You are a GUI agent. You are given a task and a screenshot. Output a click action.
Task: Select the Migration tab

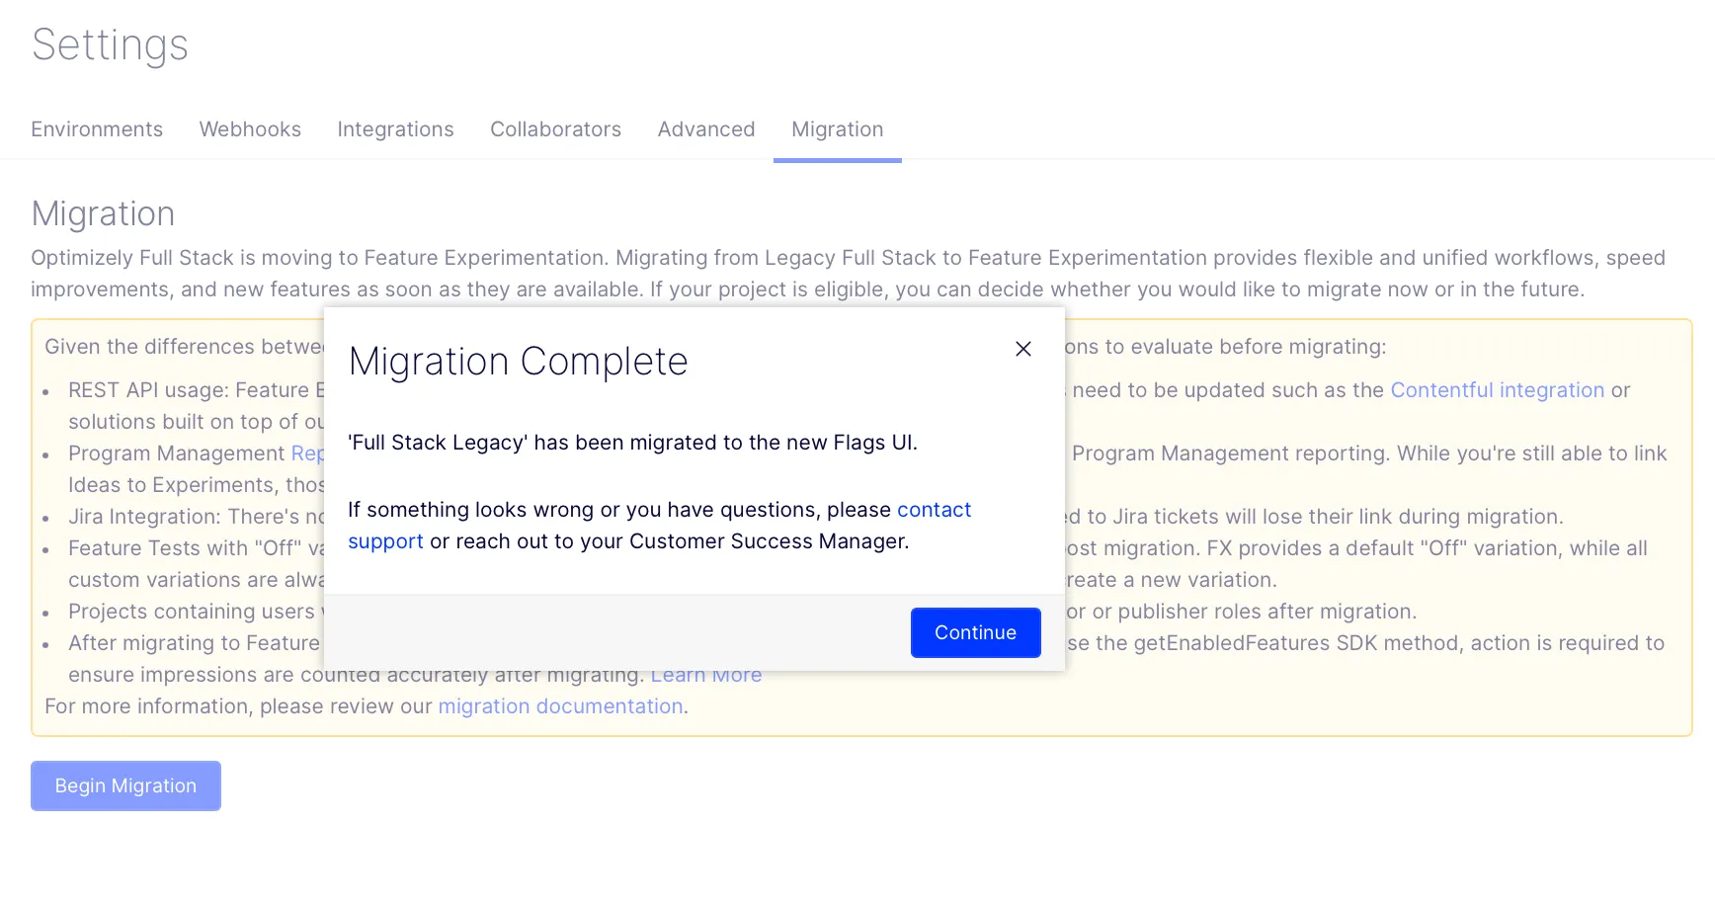(x=838, y=129)
